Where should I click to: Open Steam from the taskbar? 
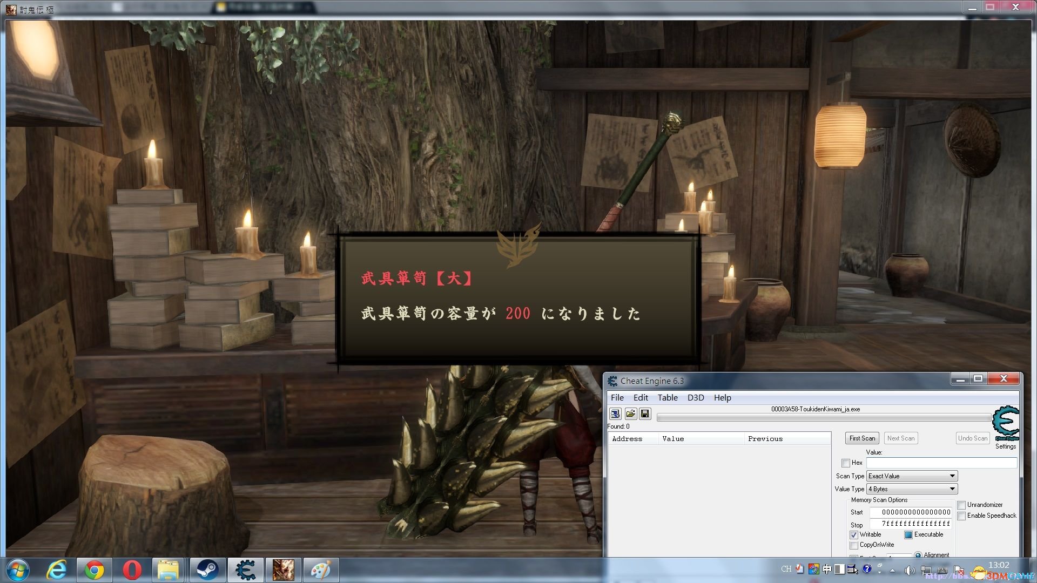(x=207, y=570)
